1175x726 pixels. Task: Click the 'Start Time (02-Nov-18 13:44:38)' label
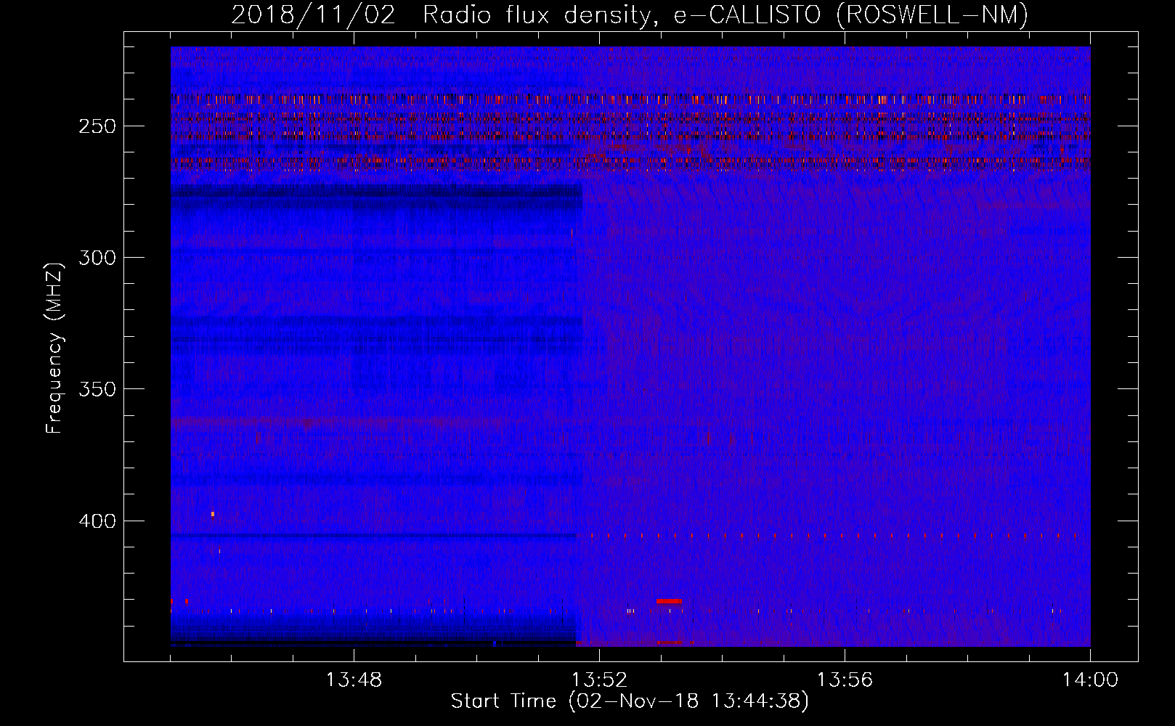pyautogui.click(x=630, y=701)
